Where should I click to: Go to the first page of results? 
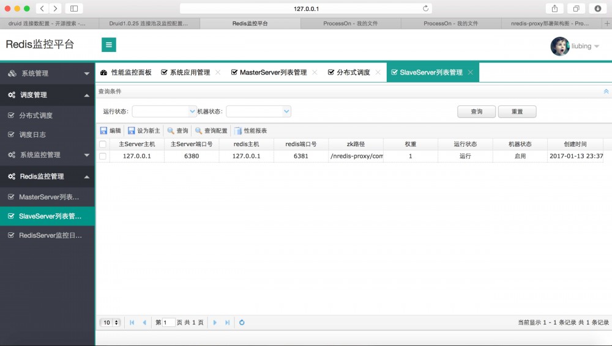132,323
